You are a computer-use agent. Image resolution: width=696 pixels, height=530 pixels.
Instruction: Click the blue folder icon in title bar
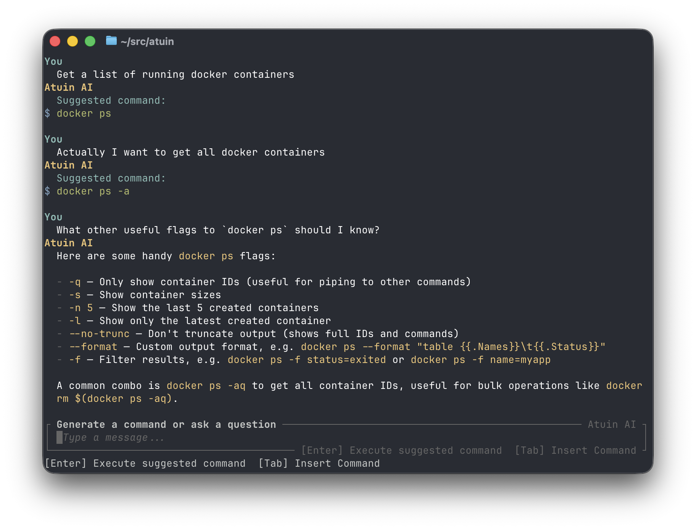[x=111, y=40]
